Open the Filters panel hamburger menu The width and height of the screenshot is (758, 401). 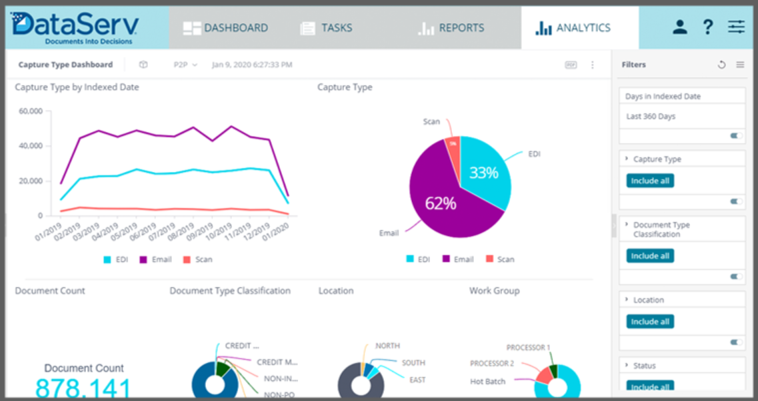(x=740, y=65)
